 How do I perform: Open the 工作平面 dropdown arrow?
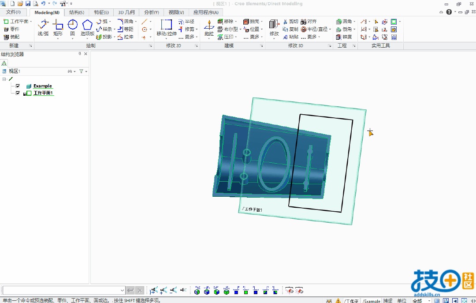[31, 22]
